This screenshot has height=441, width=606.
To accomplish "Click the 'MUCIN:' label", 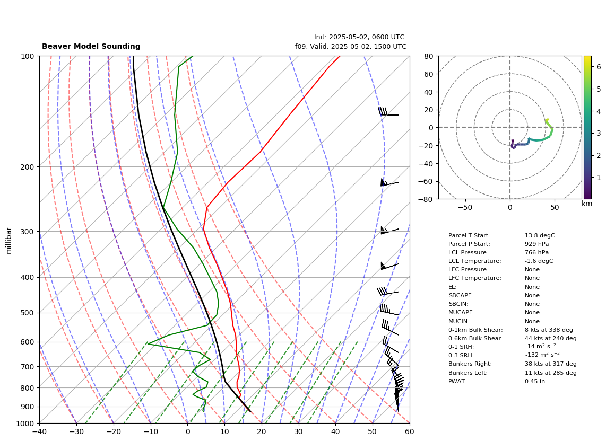I will tap(459, 321).
